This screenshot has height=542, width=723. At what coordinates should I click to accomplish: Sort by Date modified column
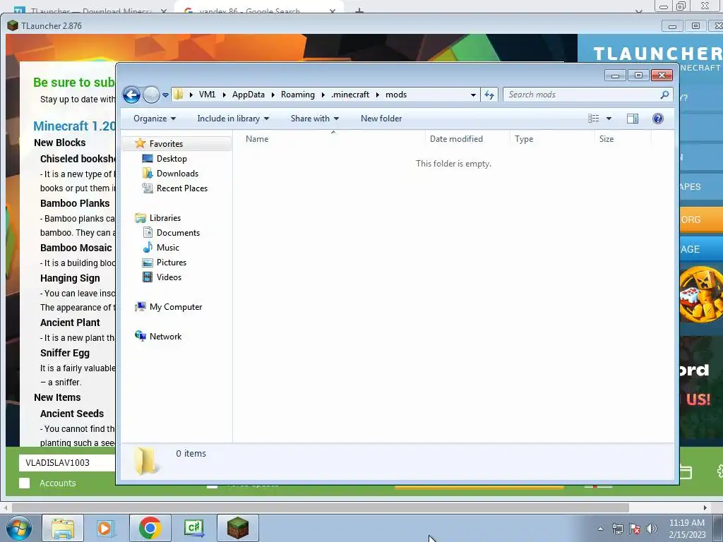(x=467, y=139)
